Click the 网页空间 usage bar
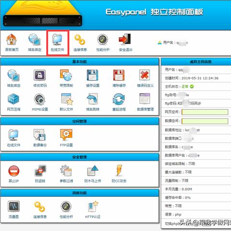This screenshot has height=231, width=231. tap(205, 112)
